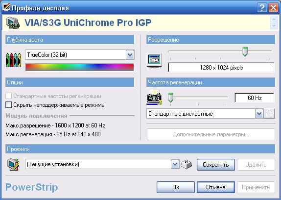Click the Частота регенерации section header
281x200 pixels.
click(x=211, y=82)
